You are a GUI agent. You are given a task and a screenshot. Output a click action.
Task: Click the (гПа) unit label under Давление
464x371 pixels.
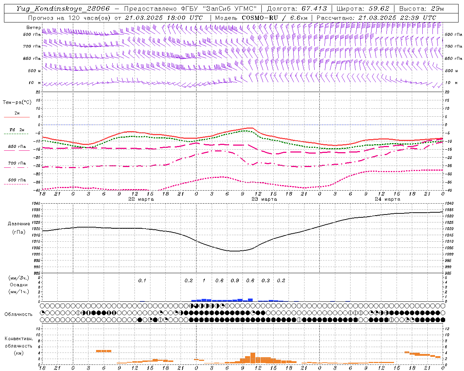[x=18, y=232]
